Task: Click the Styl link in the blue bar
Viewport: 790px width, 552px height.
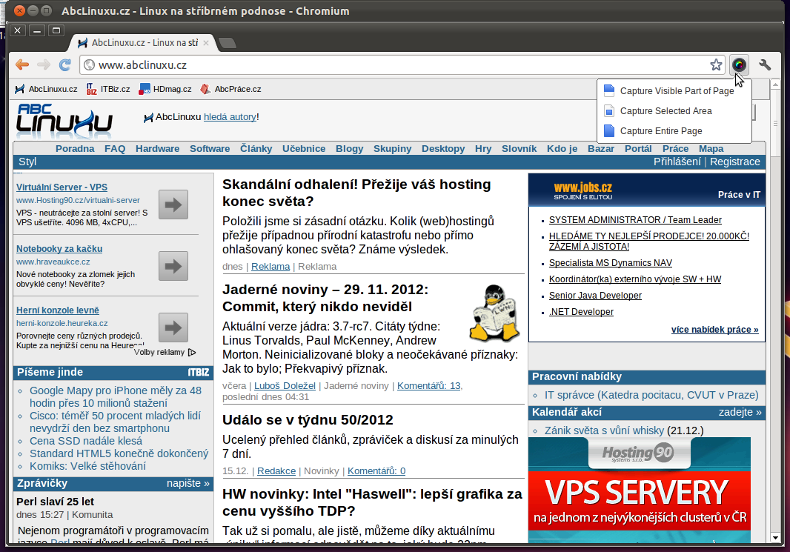Action: pos(27,162)
